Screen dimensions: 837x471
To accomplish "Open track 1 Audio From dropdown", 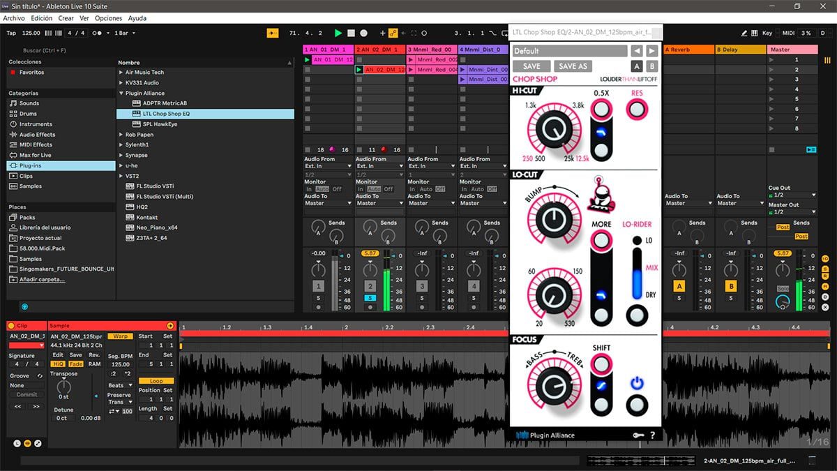I will click(329, 166).
